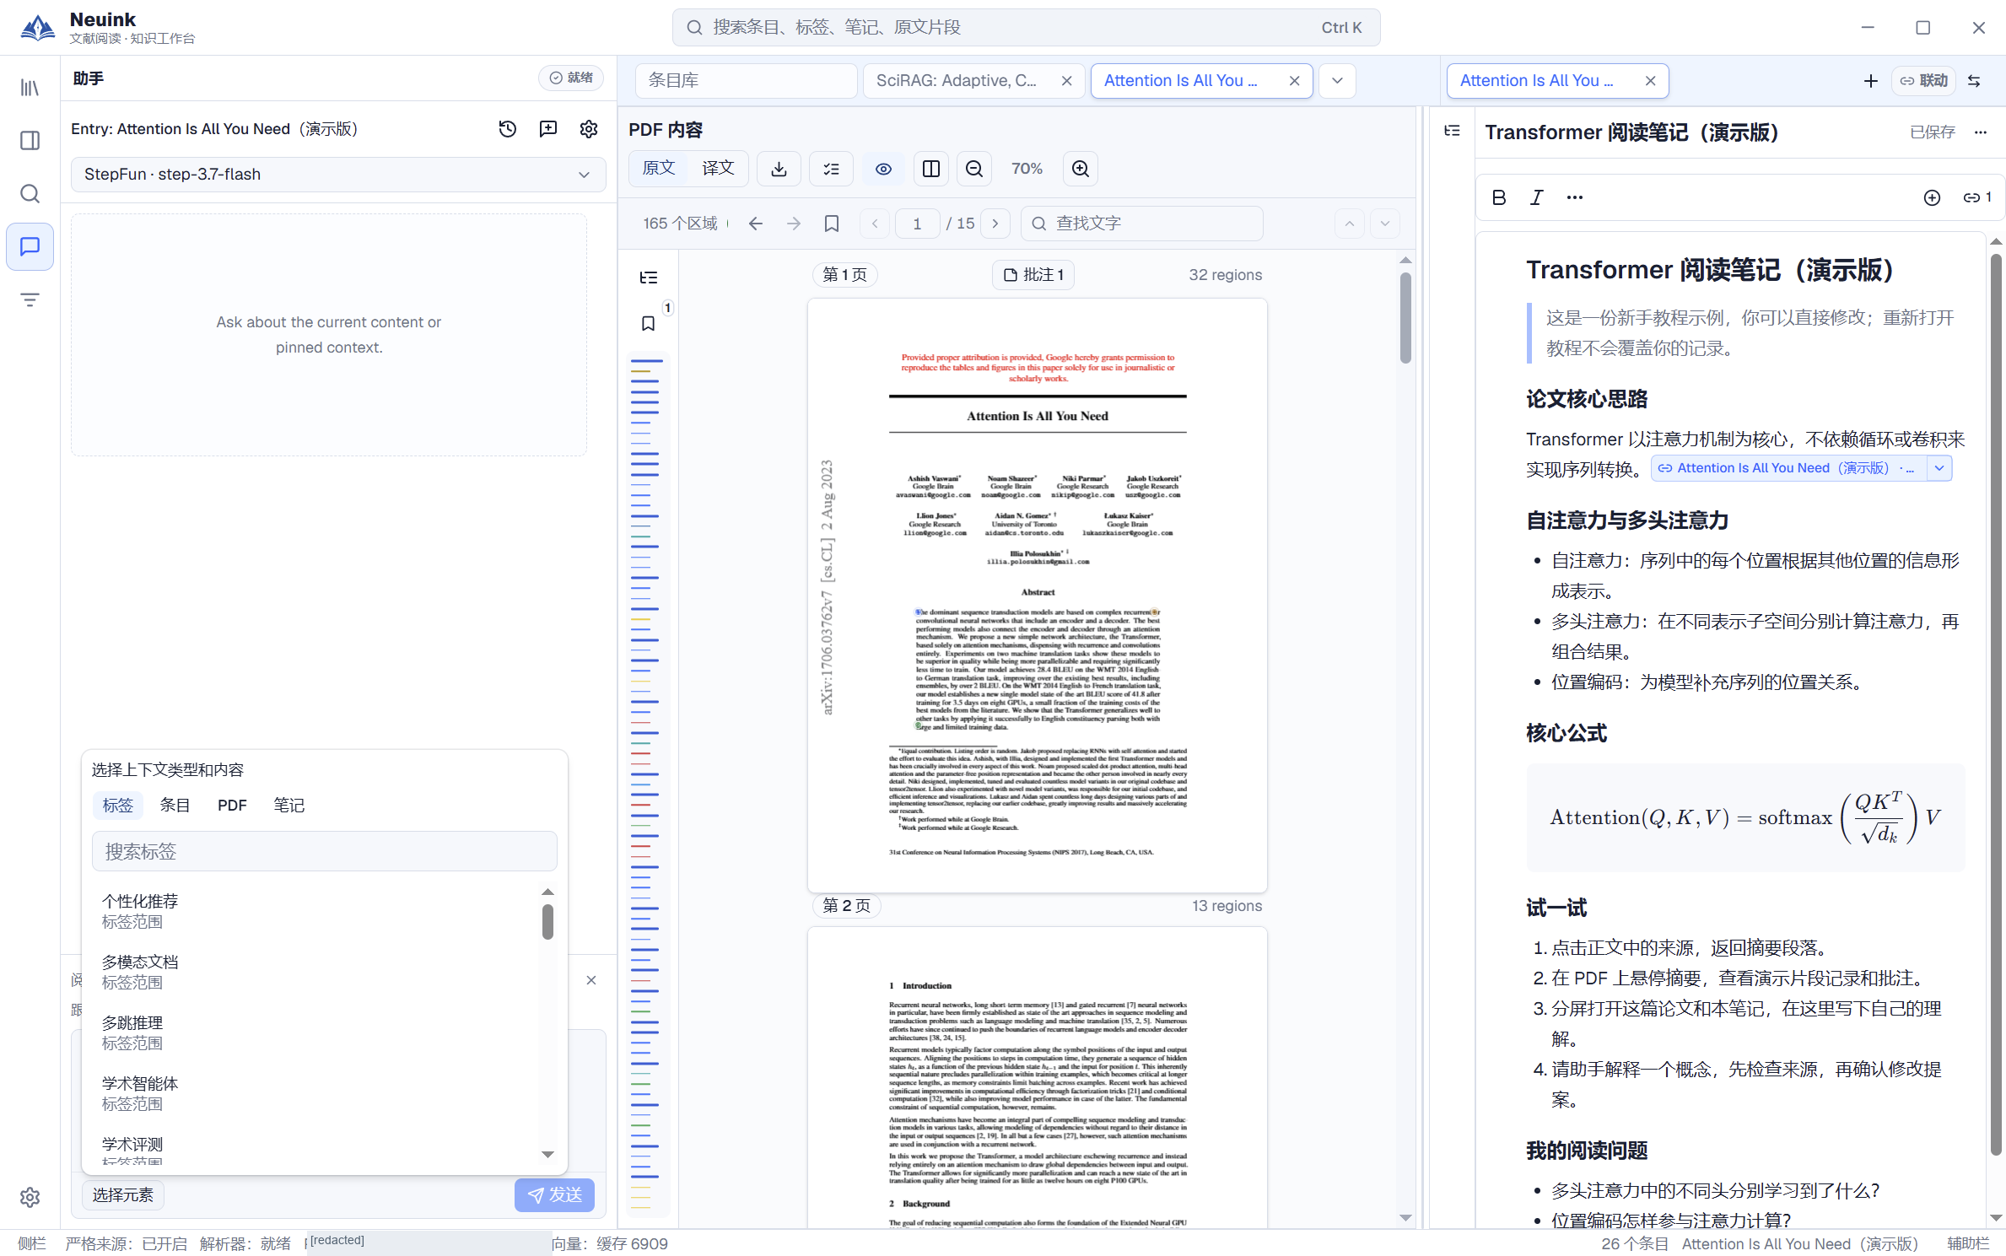Image resolution: width=2006 pixels, height=1256 pixels.
Task: Expand the tab list dropdown chevron
Action: [1337, 81]
